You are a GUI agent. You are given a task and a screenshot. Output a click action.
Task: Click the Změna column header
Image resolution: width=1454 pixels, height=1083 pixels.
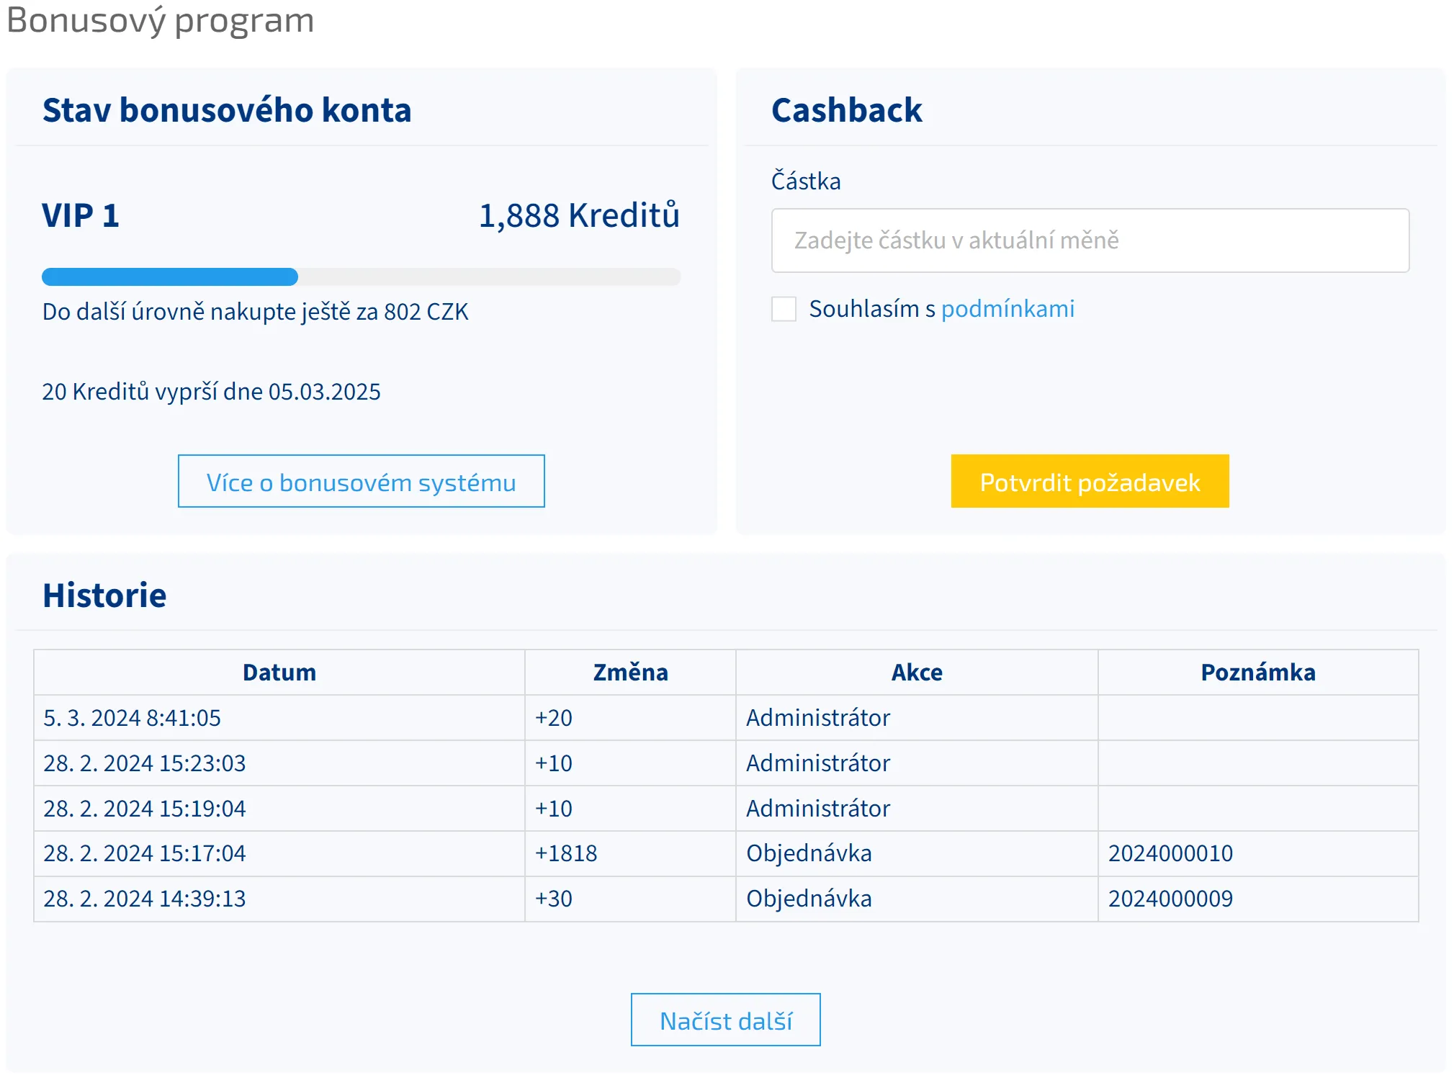pos(630,673)
